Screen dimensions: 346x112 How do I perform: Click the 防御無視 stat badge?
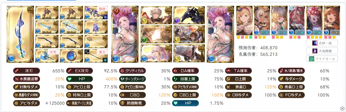pyautogui.click(x=132, y=103)
